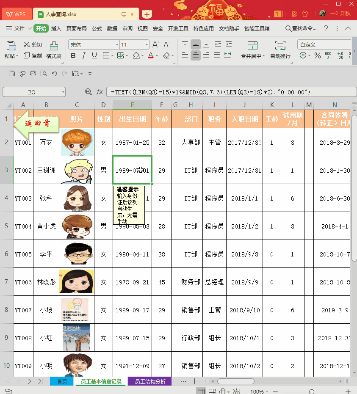
Task: Decrease font size with A- icon
Action: (167, 45)
